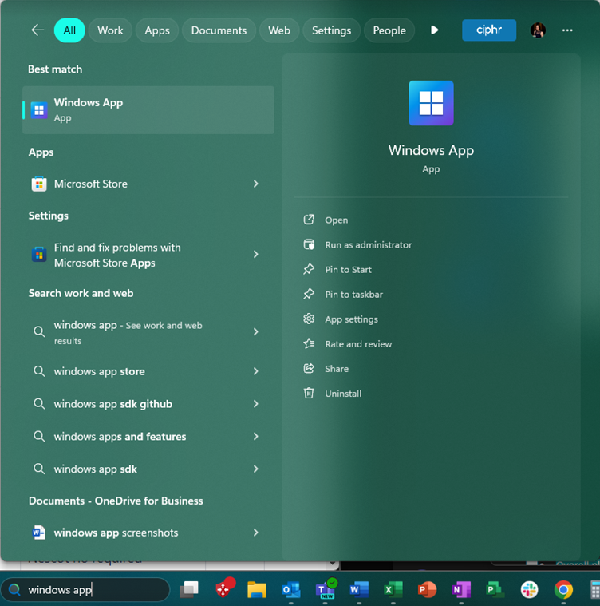Switch to the Web filter tab
The width and height of the screenshot is (600, 606).
point(278,30)
